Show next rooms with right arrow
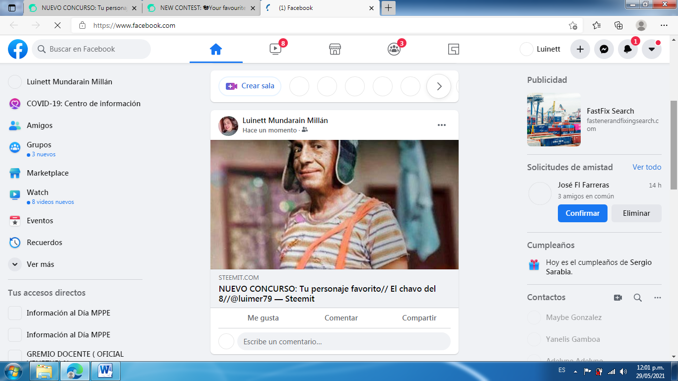The height and width of the screenshot is (381, 678). point(439,86)
